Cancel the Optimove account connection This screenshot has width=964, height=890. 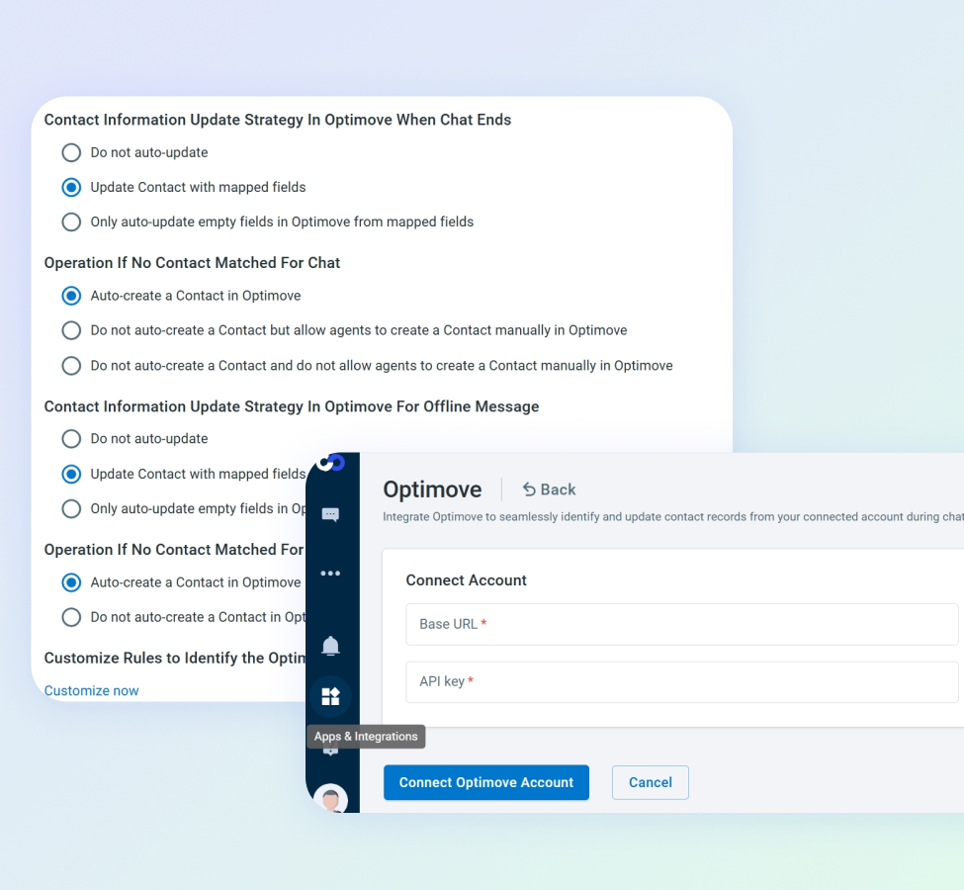651,782
